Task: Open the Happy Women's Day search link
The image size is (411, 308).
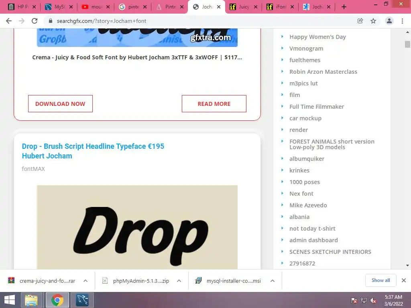Action: coord(317,37)
